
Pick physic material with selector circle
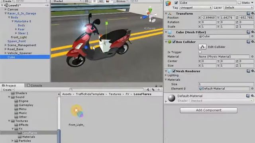(x=252, y=56)
